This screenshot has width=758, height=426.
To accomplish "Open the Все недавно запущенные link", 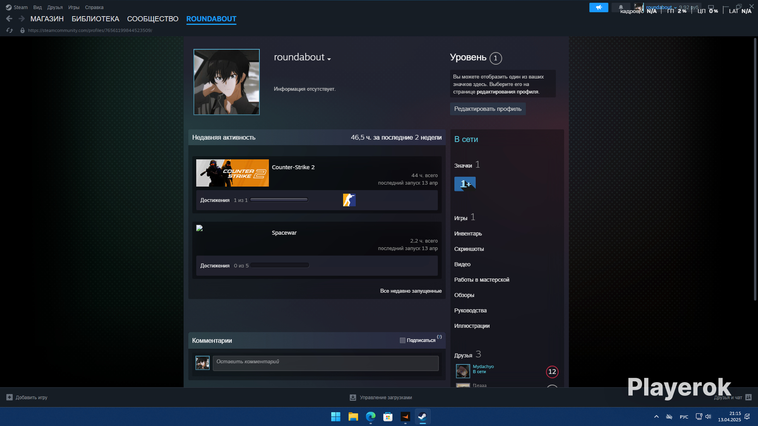I will (x=411, y=291).
